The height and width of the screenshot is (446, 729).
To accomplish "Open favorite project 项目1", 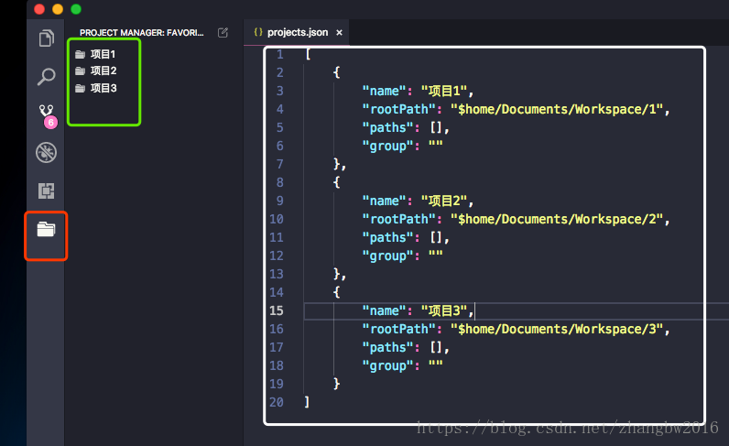I will [x=103, y=54].
